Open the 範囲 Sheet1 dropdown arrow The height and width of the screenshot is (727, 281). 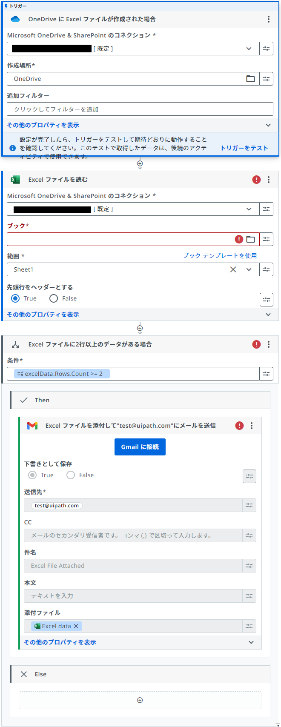249,269
